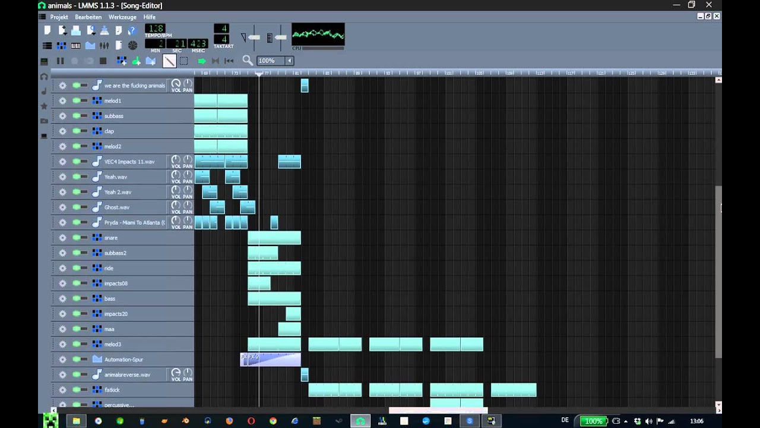Mute the subbass track
Screen dimensions: 760x428
[76, 116]
